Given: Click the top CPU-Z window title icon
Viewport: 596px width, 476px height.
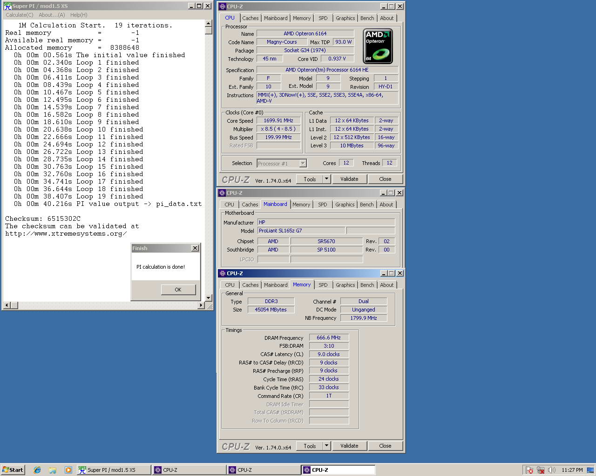Looking at the screenshot, I should tap(223, 7).
